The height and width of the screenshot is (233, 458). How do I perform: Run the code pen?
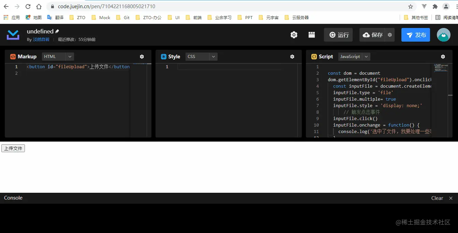(338, 34)
